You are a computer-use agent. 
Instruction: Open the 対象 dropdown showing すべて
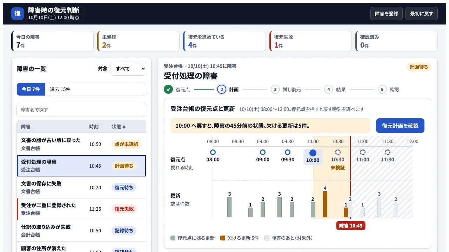tap(128, 69)
